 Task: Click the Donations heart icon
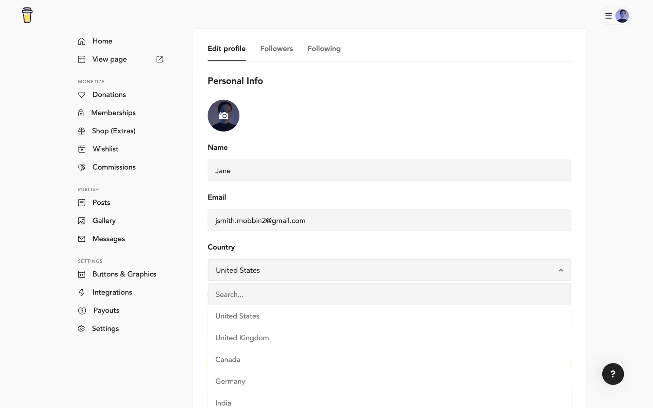point(82,95)
